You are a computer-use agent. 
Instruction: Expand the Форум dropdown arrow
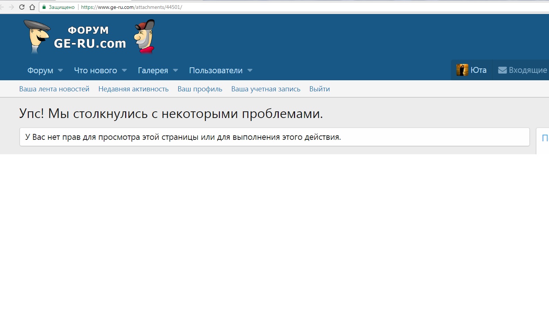[x=60, y=70]
